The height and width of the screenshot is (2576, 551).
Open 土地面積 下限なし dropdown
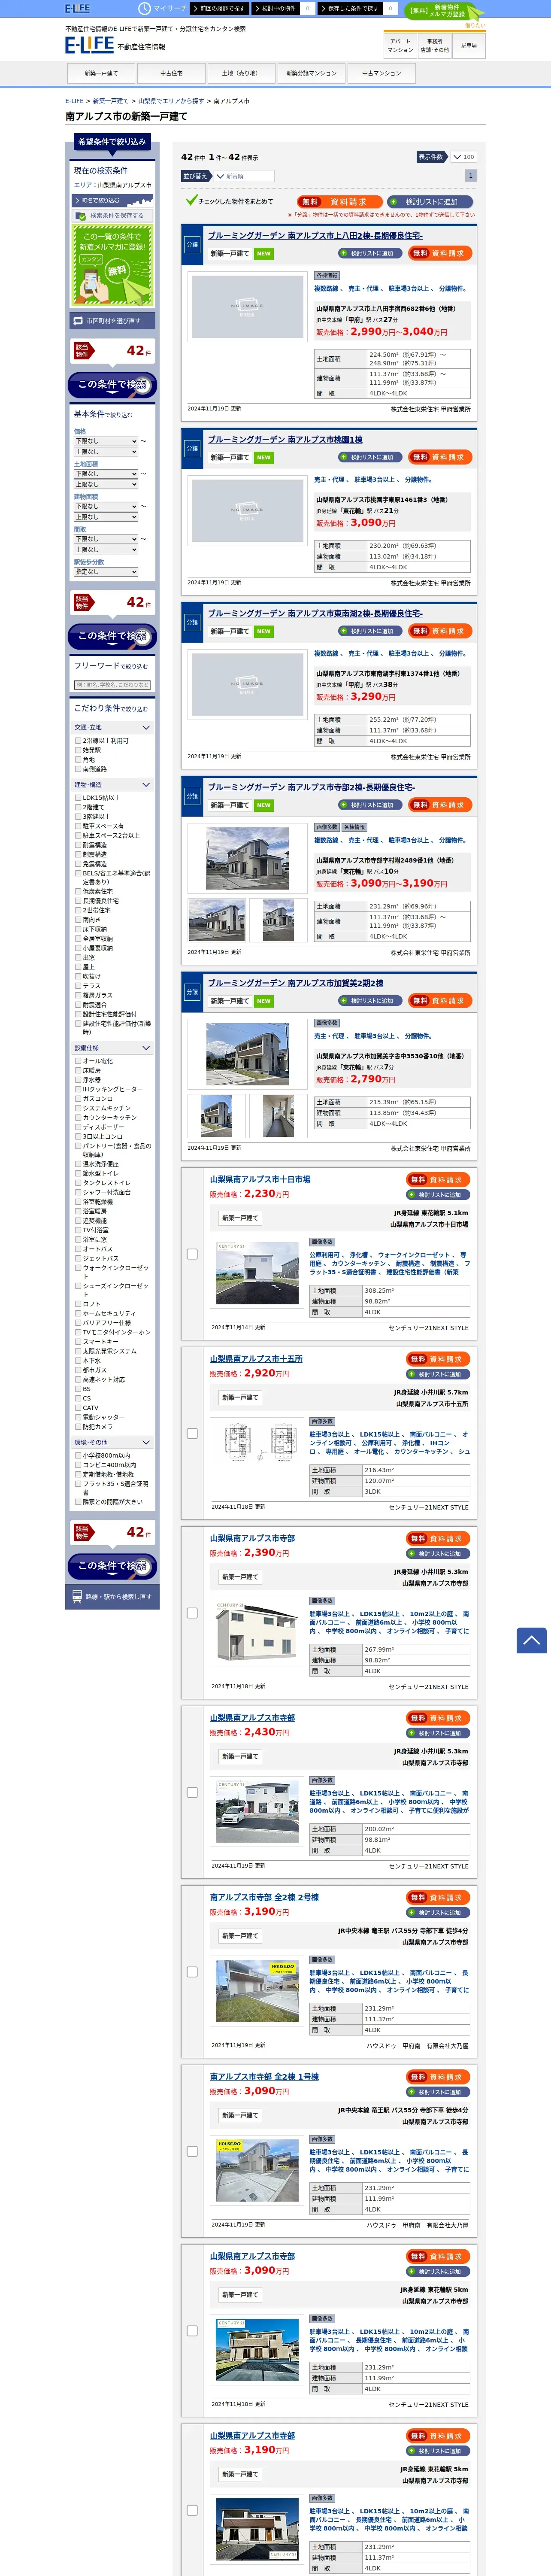click(x=106, y=474)
